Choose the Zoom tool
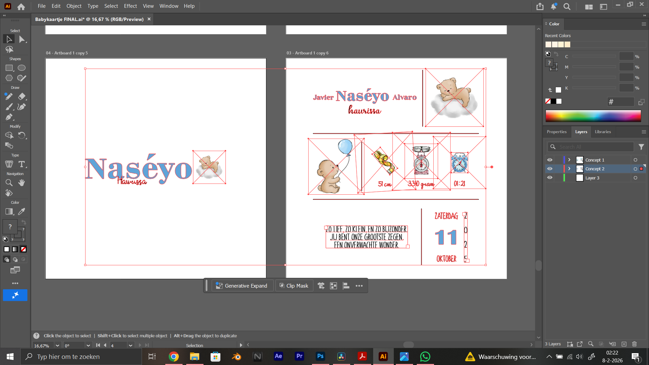Screen dimensions: 649x365 point(9,183)
